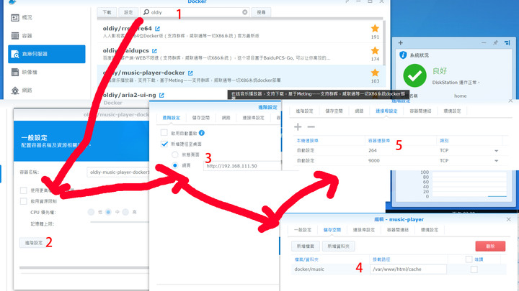Open the external link icon beside oldiy/music-player-docker
This screenshot has height=291, width=519.
click(x=190, y=73)
